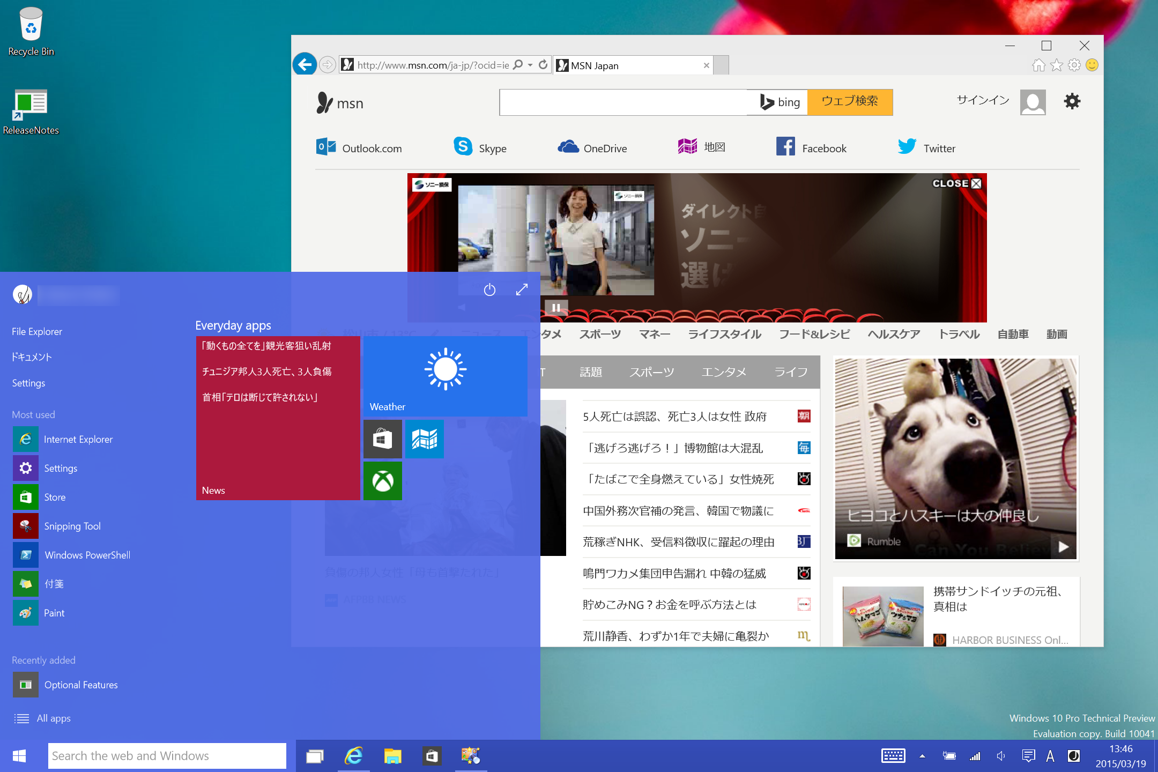This screenshot has width=1158, height=772.
Task: Toggle Start menu full screen size
Action: pyautogui.click(x=522, y=289)
